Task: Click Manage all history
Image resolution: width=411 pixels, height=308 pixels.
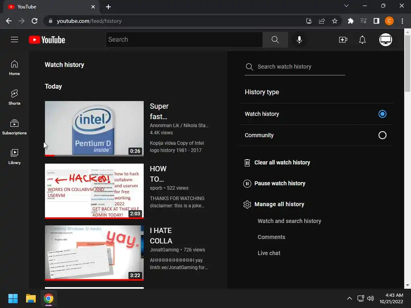Action: coord(279,204)
